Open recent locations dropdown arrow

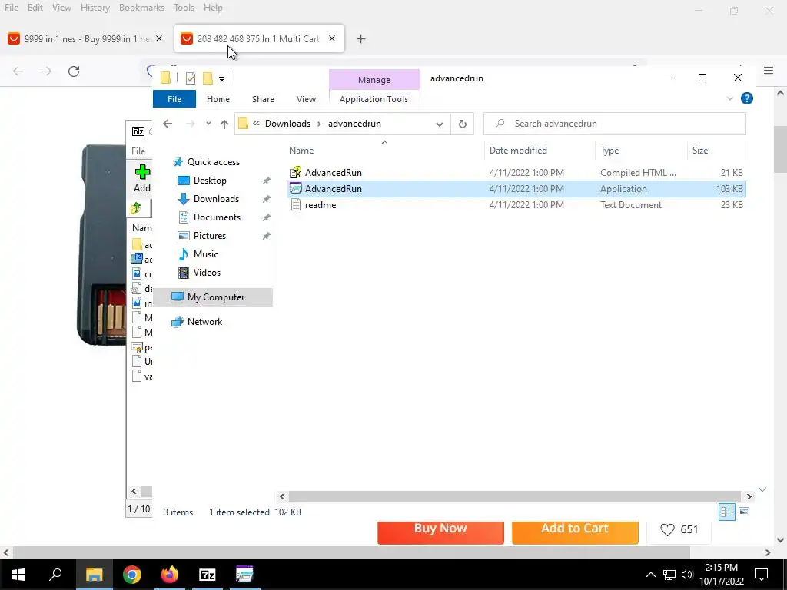208,124
